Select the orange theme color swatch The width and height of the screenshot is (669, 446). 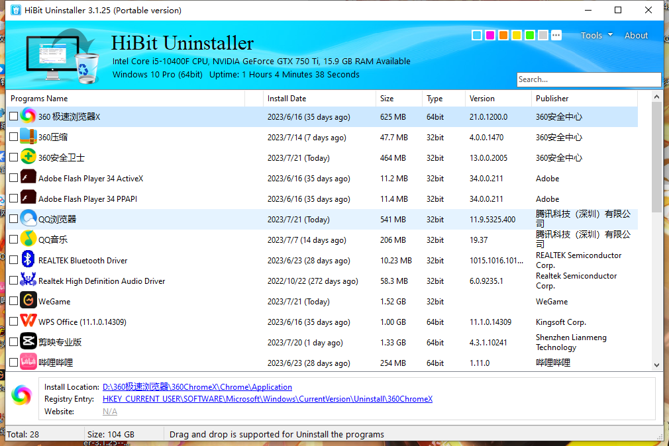click(503, 35)
